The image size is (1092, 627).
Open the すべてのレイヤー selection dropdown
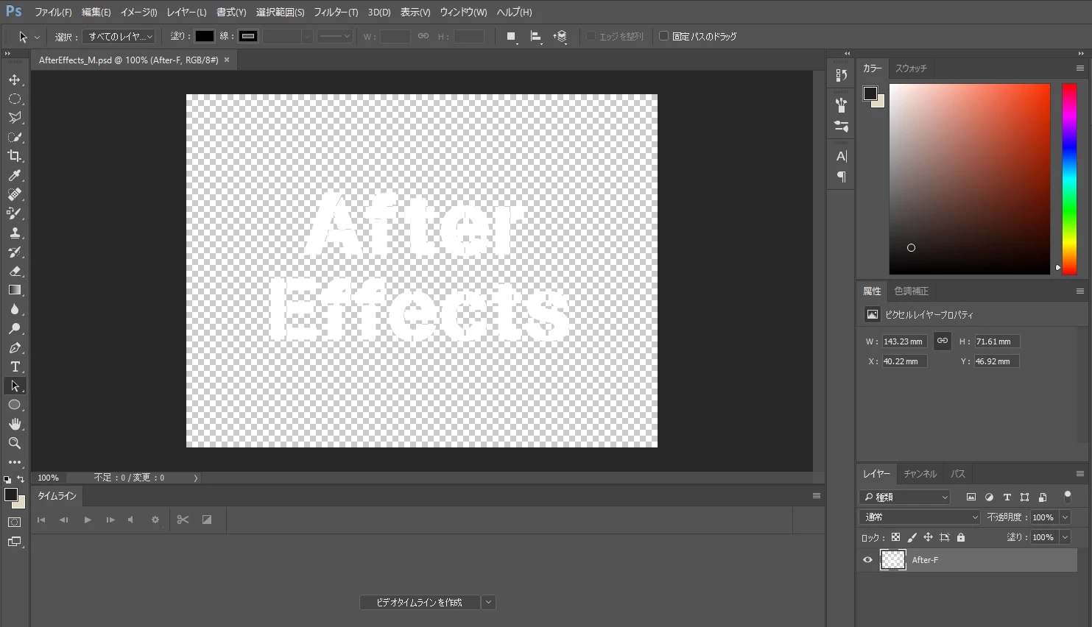pyautogui.click(x=119, y=36)
